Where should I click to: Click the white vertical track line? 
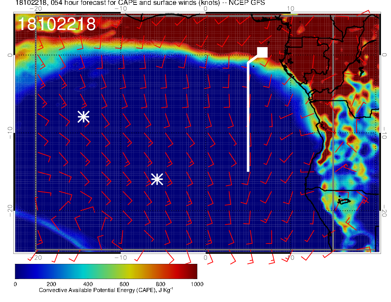tap(248, 118)
